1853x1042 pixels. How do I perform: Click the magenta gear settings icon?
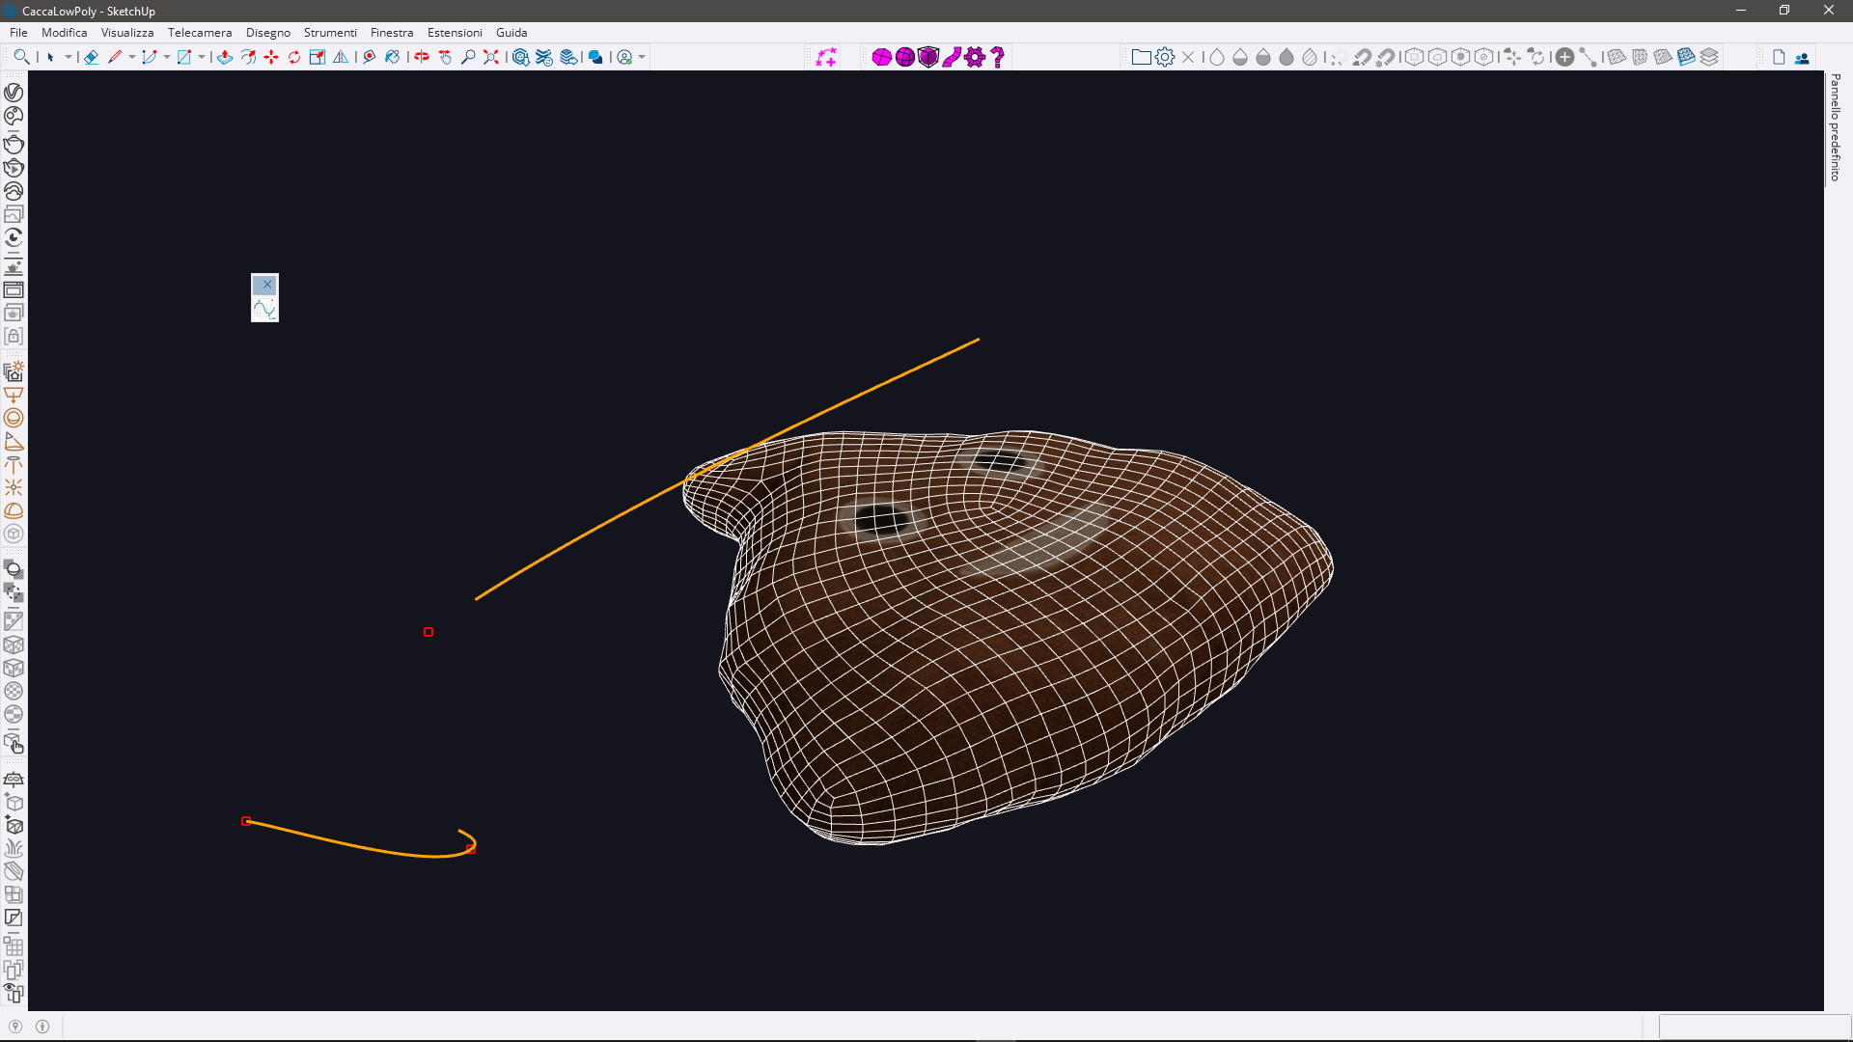(x=975, y=57)
